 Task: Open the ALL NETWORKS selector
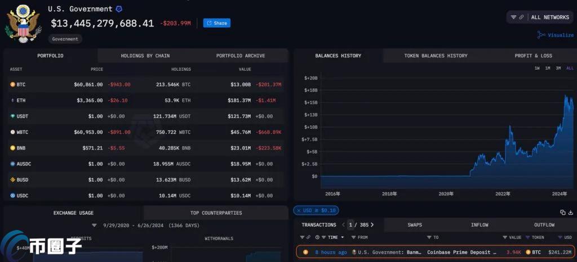540,17
